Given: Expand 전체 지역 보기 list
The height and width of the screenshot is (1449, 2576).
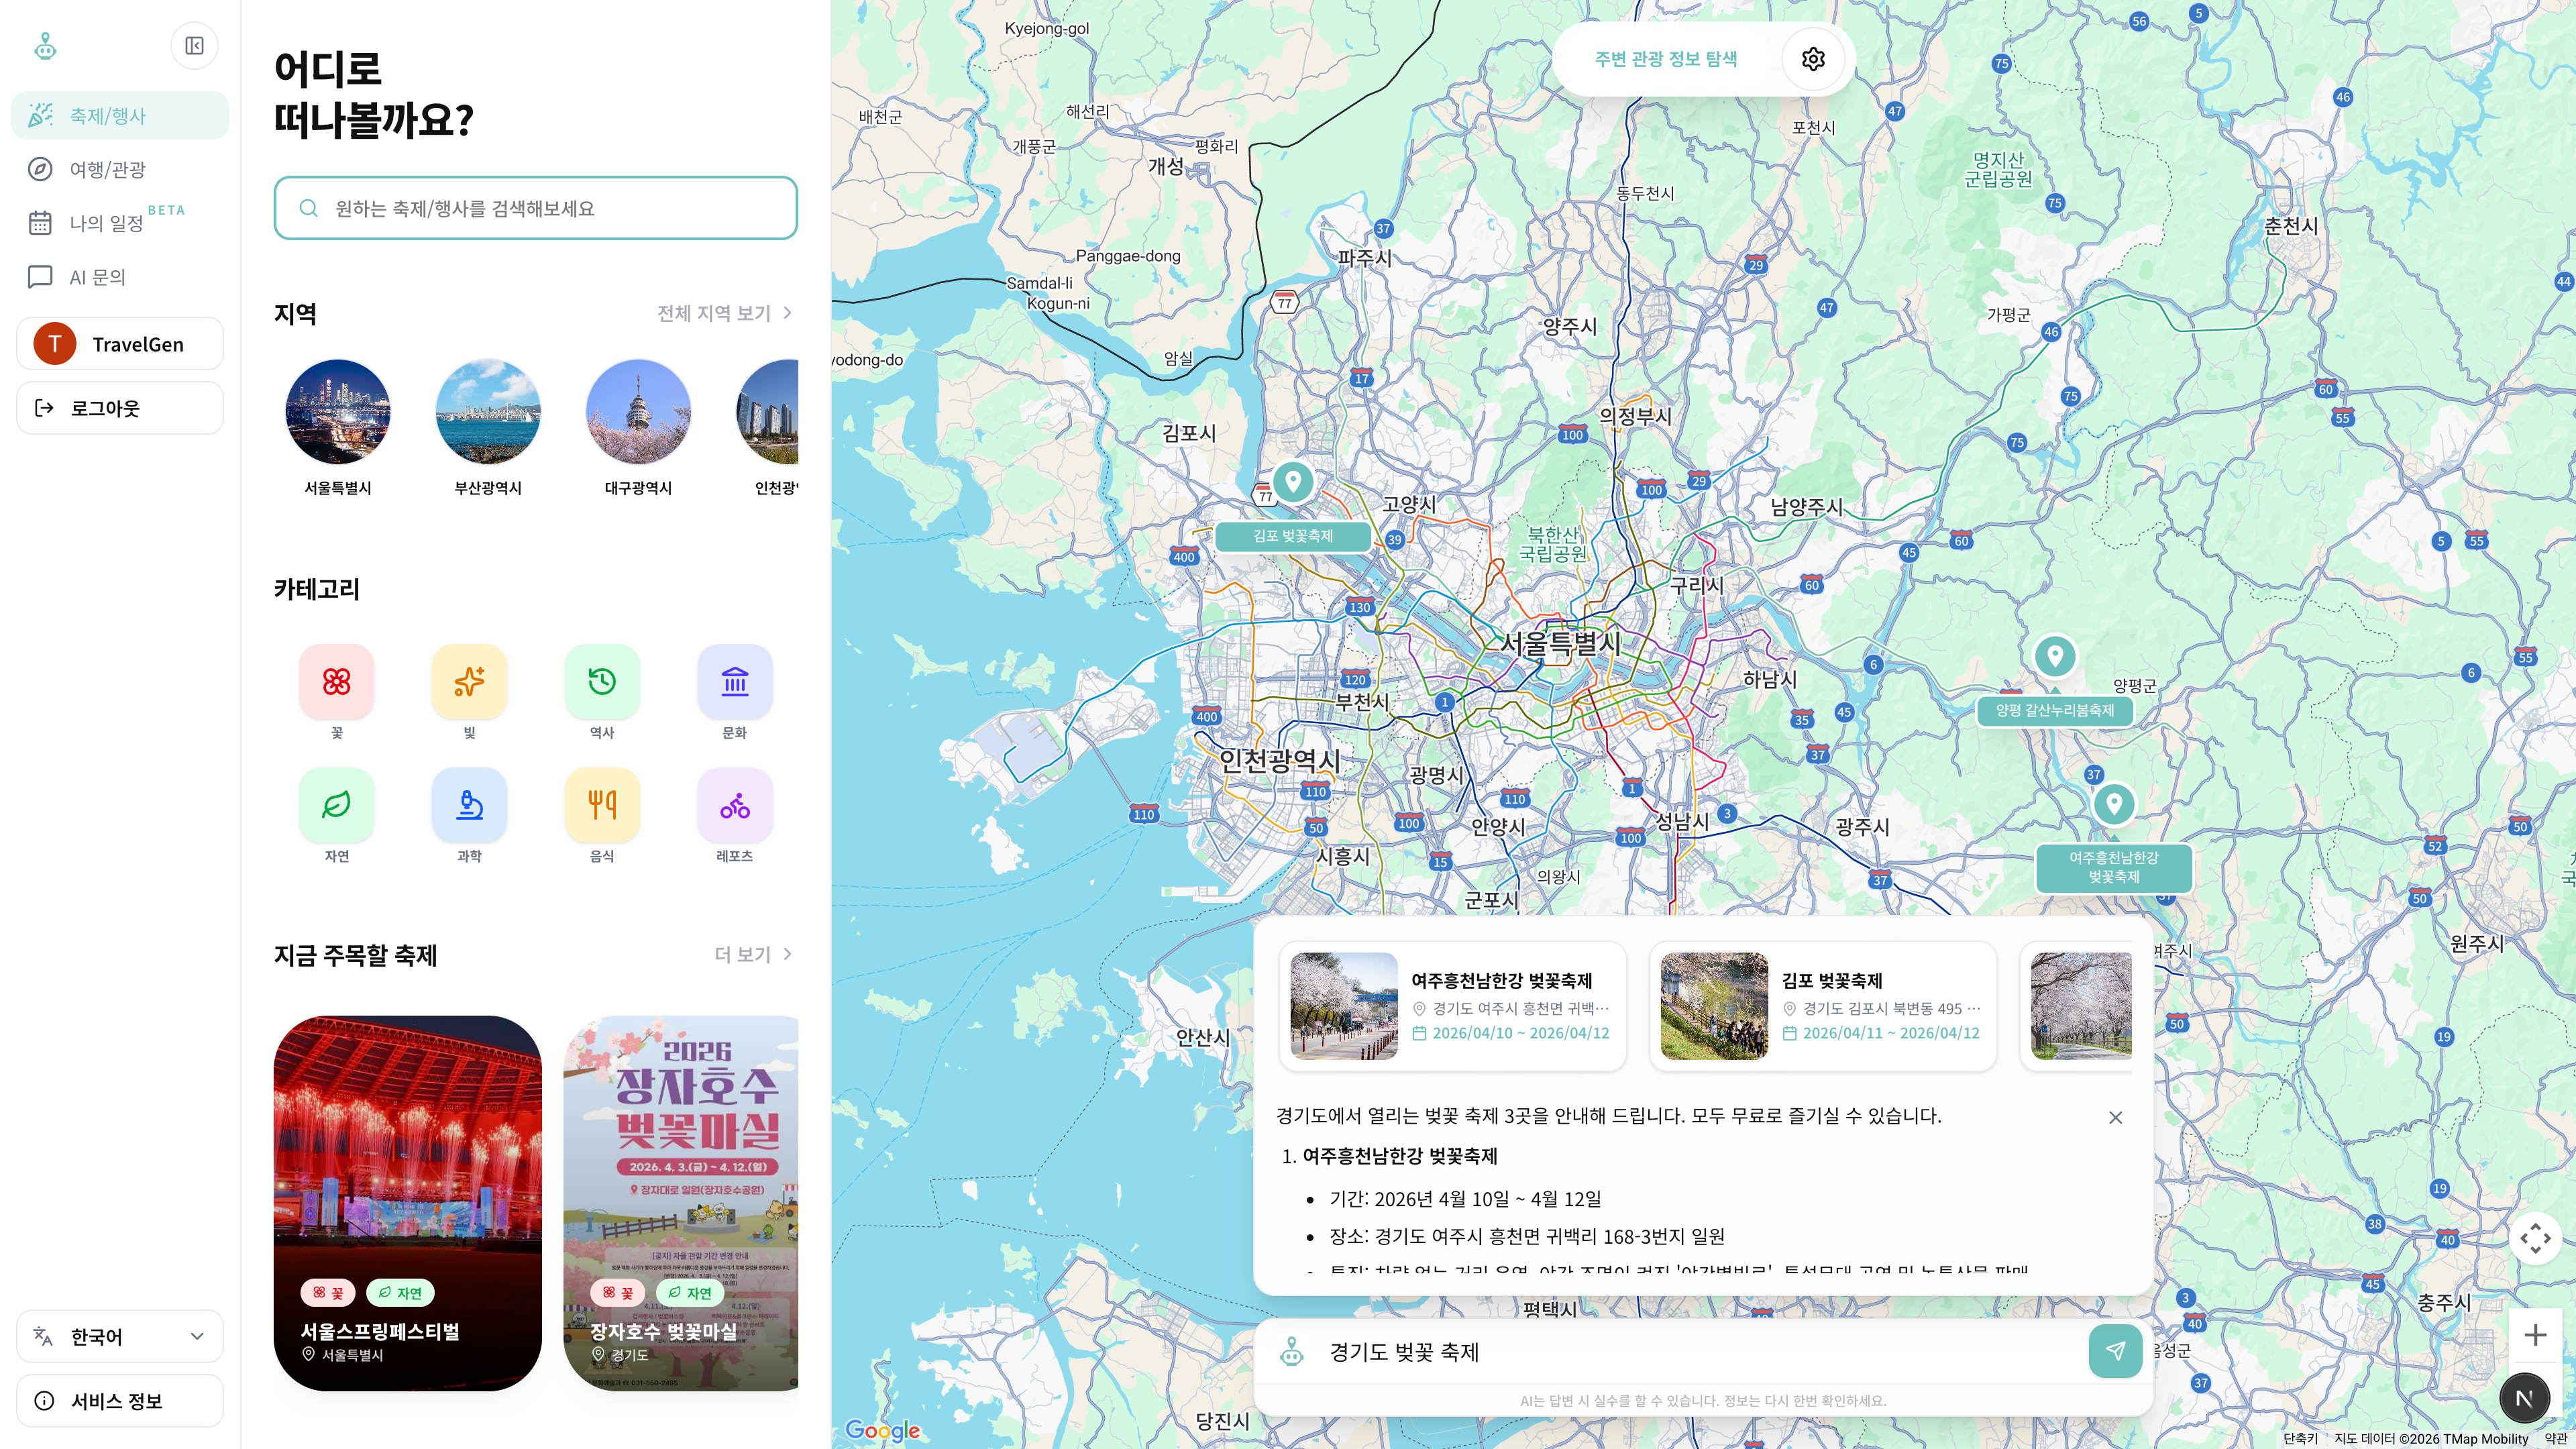Looking at the screenshot, I should click(724, 313).
